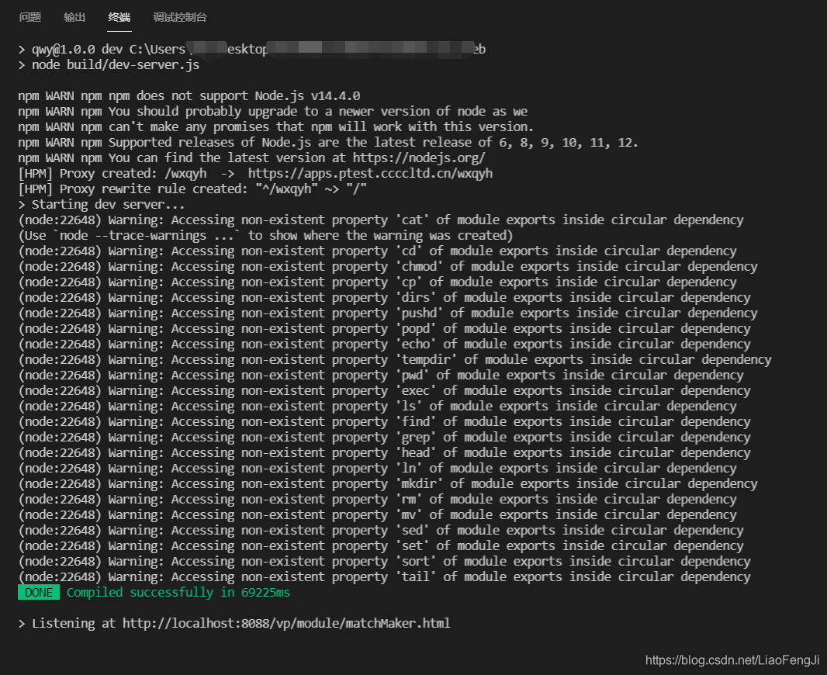Click the 'Proxy rewrite rule created' line
The width and height of the screenshot is (827, 675).
pyautogui.click(x=192, y=189)
